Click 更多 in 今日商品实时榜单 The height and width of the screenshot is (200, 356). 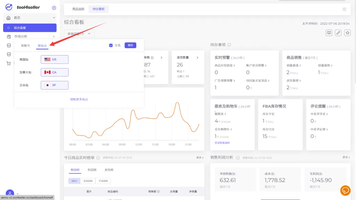[200, 158]
